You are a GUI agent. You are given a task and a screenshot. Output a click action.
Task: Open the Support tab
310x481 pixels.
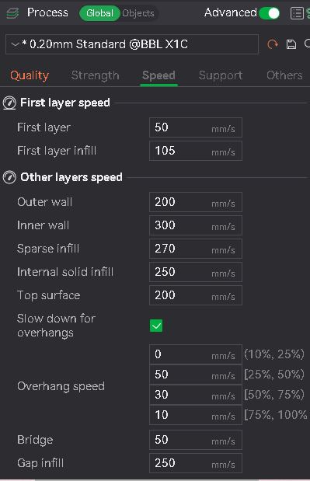[221, 75]
